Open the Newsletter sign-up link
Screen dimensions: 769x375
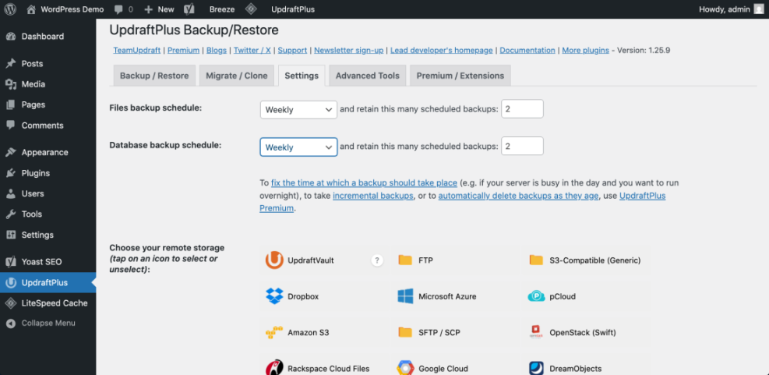[349, 50]
